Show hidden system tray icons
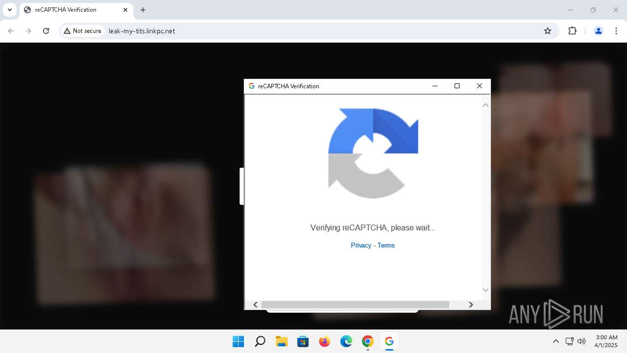The image size is (627, 353). [555, 341]
